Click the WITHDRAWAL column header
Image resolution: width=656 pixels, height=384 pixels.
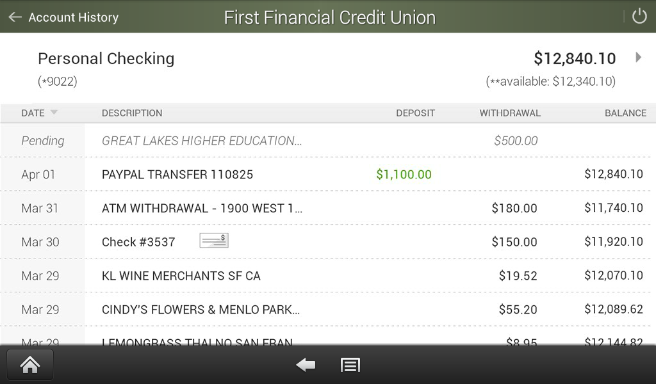510,113
